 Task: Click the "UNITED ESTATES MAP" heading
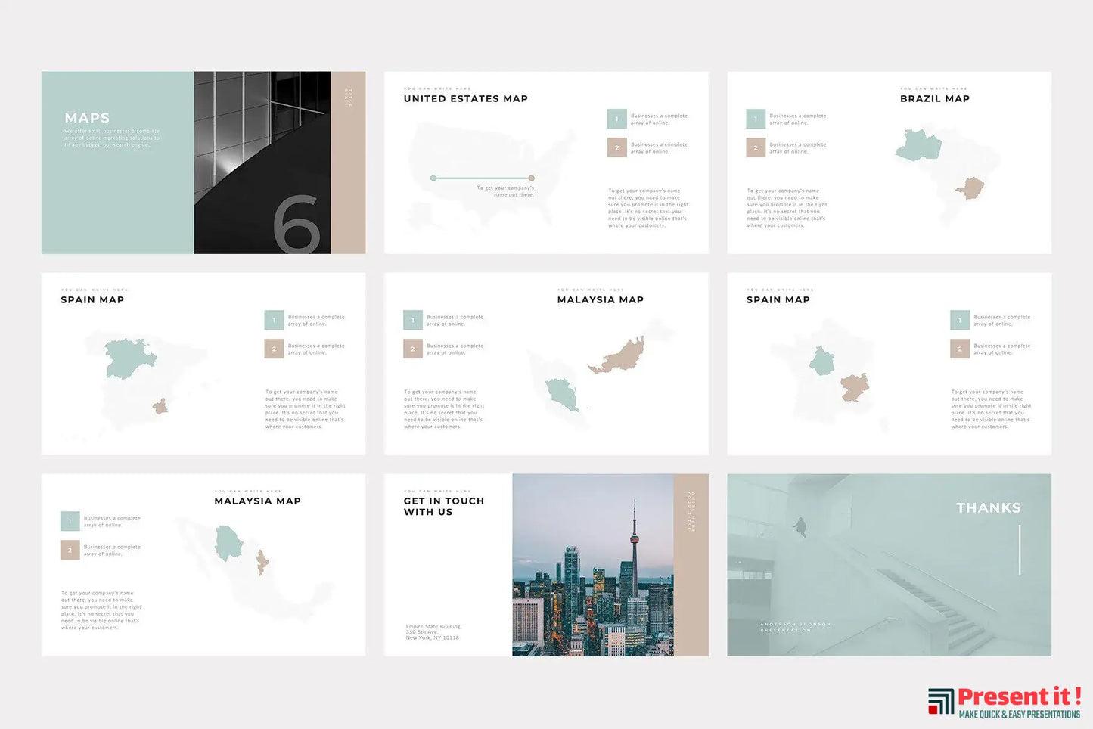point(465,98)
